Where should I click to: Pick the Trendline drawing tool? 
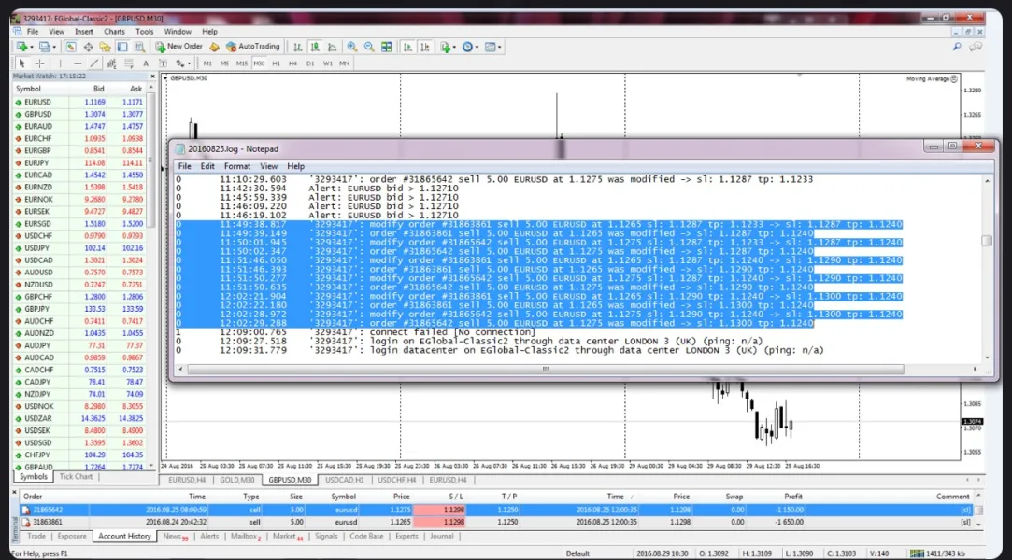[x=93, y=63]
